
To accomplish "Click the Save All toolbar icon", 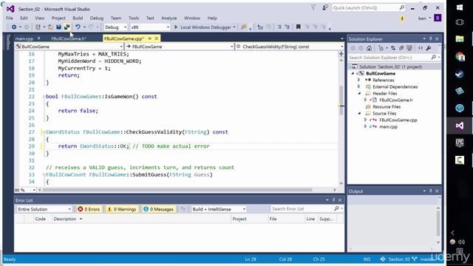I will pyautogui.click(x=67, y=27).
